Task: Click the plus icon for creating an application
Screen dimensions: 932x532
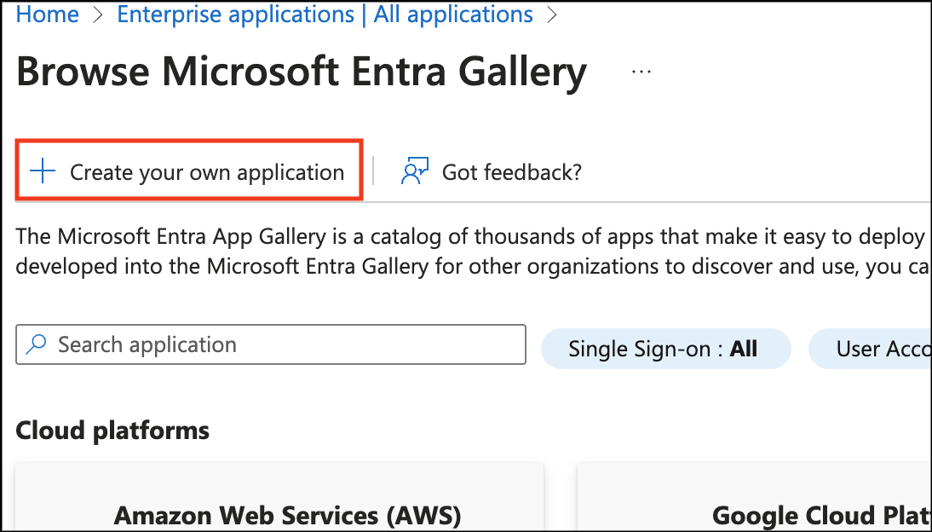Action: (x=43, y=172)
